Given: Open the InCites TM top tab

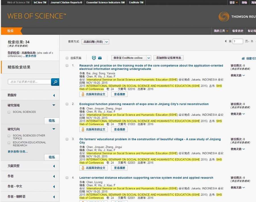Looking at the screenshot, I should pyautogui.click(x=40, y=3).
